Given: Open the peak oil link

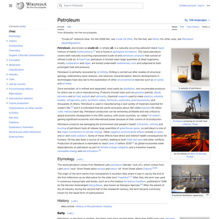Looking at the screenshot, I should coord(113,144).
